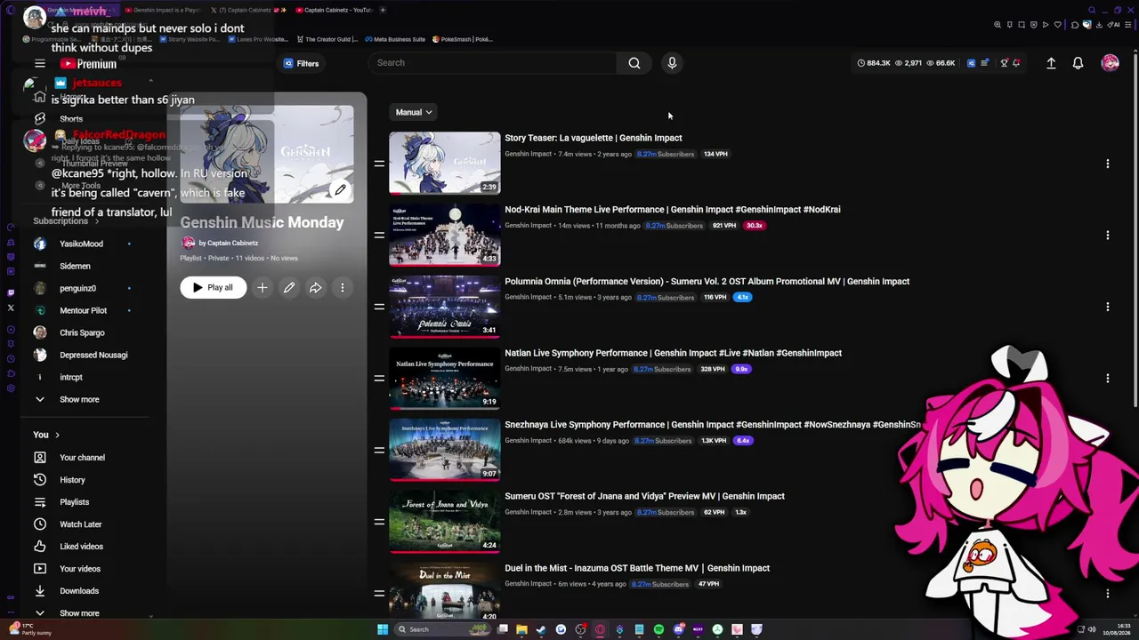The width and height of the screenshot is (1139, 640).
Task: Switch to the Captain Cabinetz YouTube browser tab
Action: tap(333, 10)
